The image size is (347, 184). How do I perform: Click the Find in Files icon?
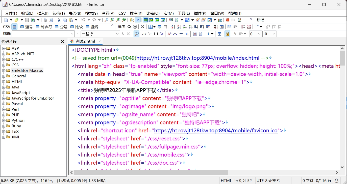132,20
